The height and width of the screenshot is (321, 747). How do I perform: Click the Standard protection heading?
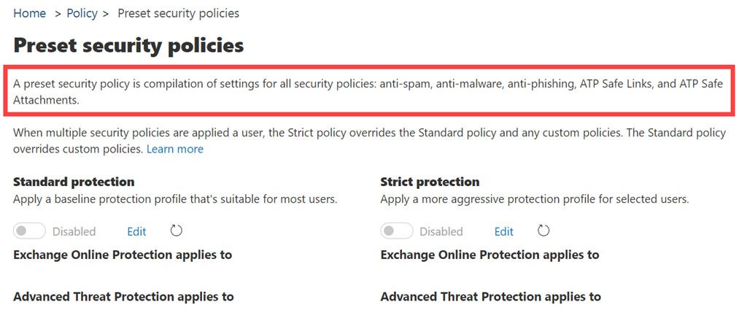click(x=74, y=182)
